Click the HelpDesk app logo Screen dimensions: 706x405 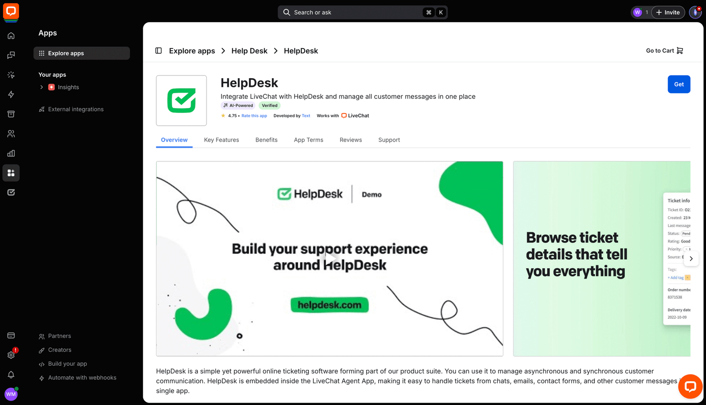point(181,101)
